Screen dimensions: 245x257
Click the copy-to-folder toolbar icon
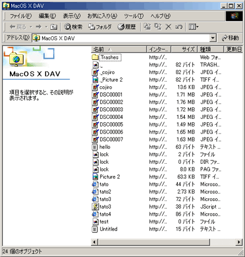(x=158, y=27)
